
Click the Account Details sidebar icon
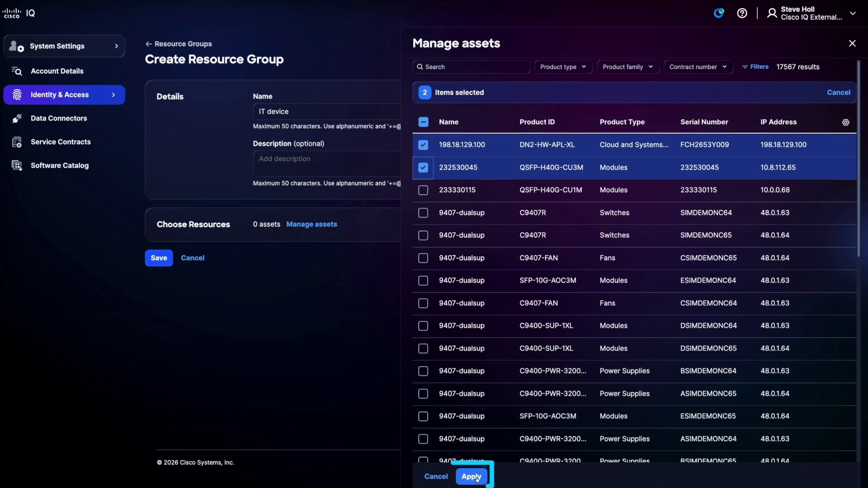click(x=17, y=71)
